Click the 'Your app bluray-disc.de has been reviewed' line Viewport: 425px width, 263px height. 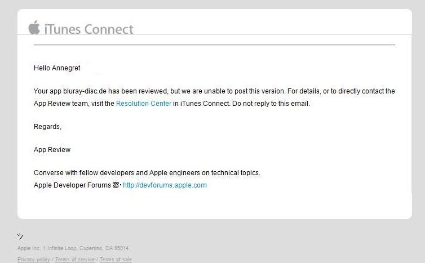click(214, 91)
